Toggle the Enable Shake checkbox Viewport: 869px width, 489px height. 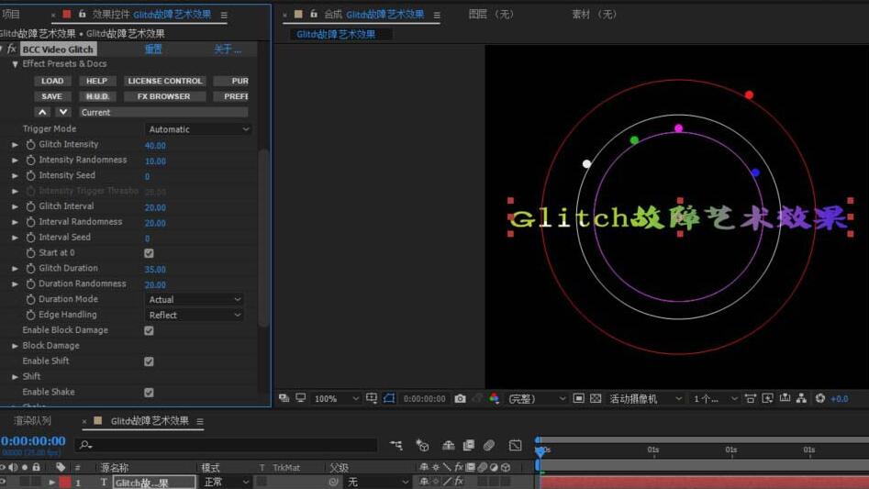[x=149, y=393]
